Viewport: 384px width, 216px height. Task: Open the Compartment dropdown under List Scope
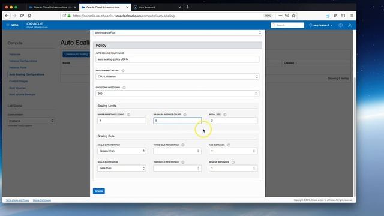(x=31, y=121)
